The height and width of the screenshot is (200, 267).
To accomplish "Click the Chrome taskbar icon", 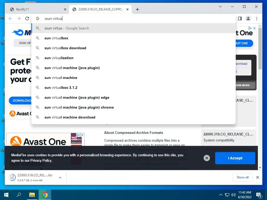I will coord(45,195).
